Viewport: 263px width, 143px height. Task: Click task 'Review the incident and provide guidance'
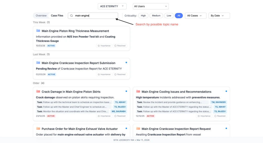tap(172, 102)
